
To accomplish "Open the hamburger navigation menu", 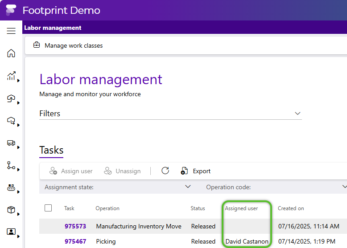I will 11,31.
